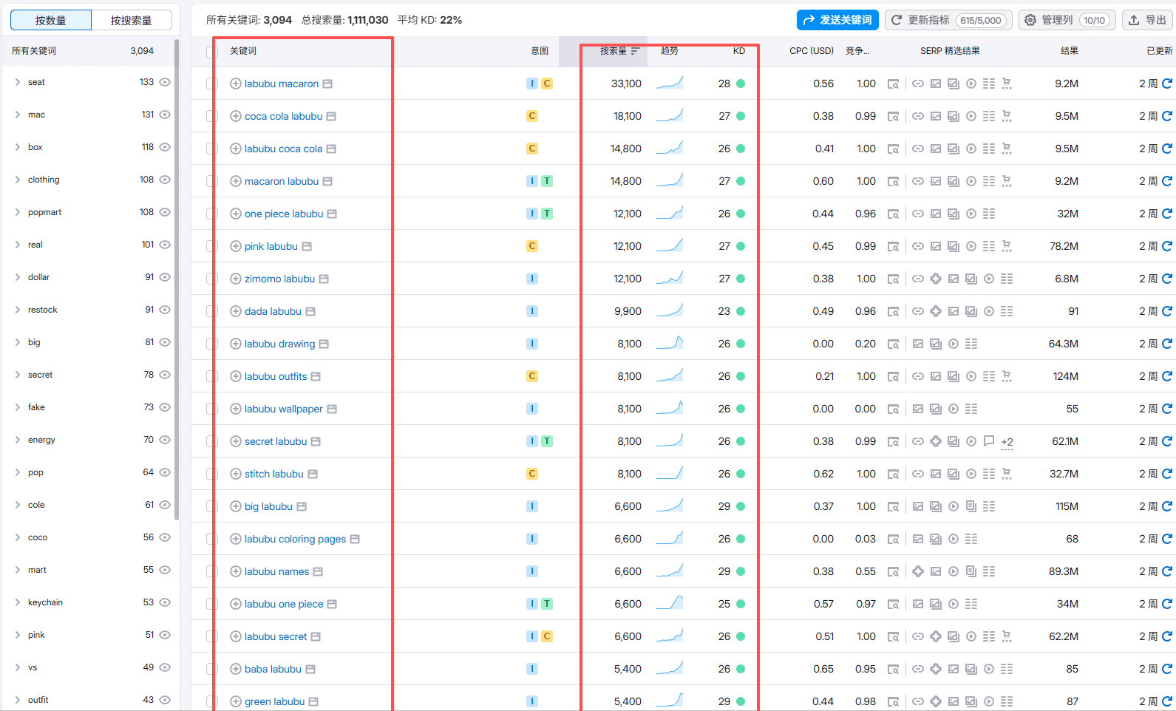Click video SERP icon in labubu wallpaper row
1176x711 pixels.
(x=954, y=409)
